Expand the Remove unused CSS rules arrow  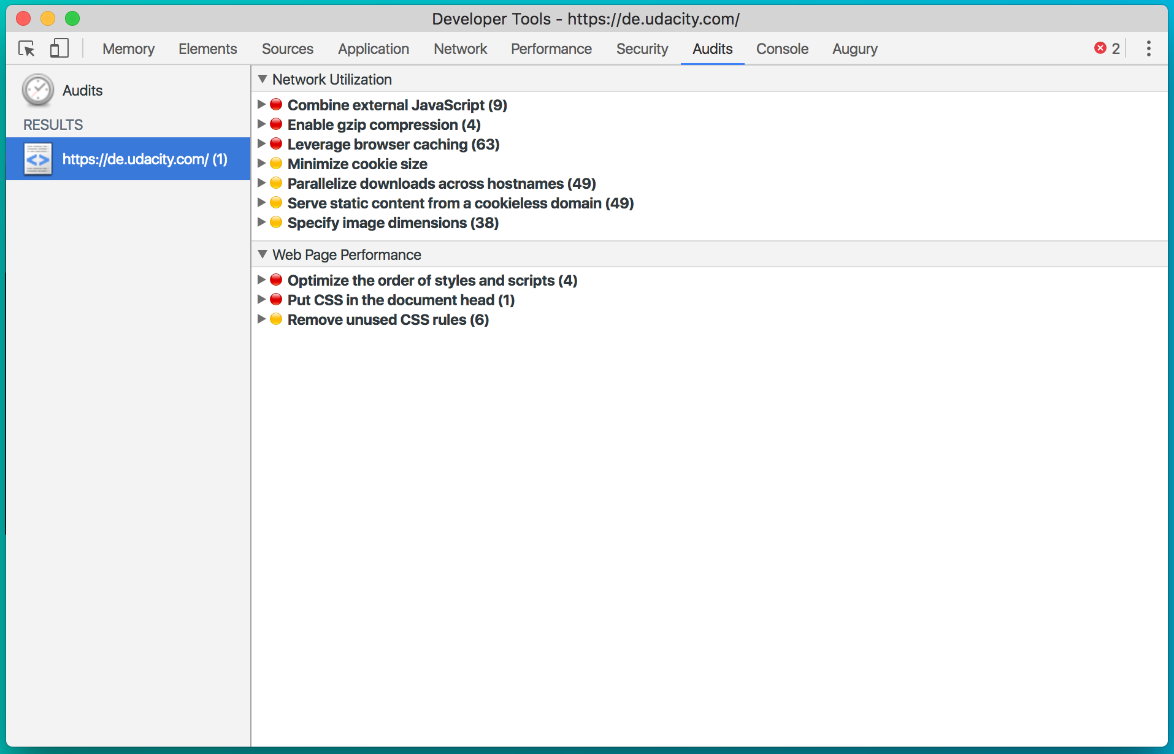[261, 319]
